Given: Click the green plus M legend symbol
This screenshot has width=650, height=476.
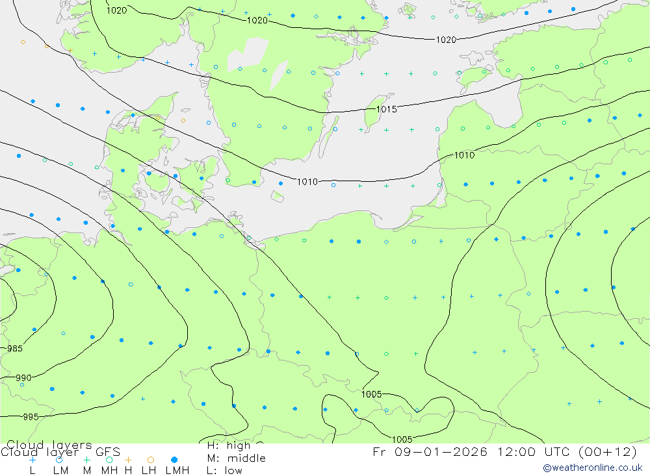Looking at the screenshot, I should click(86, 460).
